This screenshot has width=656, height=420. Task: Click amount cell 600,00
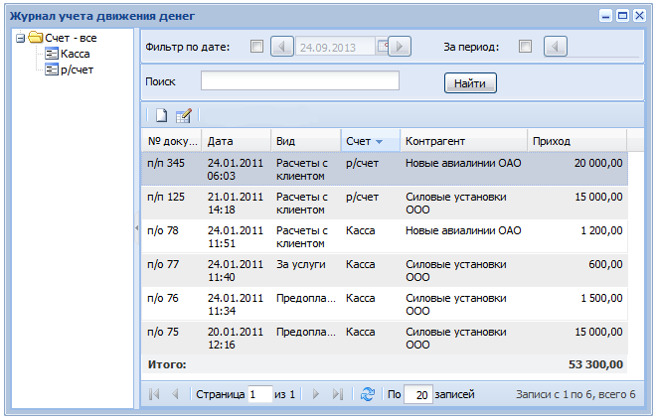(605, 264)
